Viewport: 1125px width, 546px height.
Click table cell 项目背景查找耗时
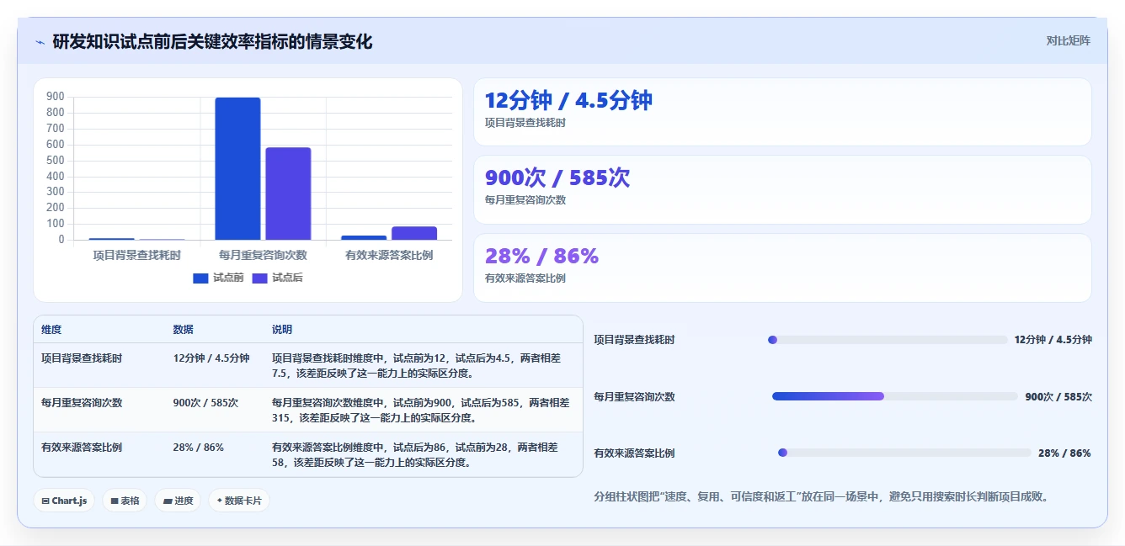82,358
